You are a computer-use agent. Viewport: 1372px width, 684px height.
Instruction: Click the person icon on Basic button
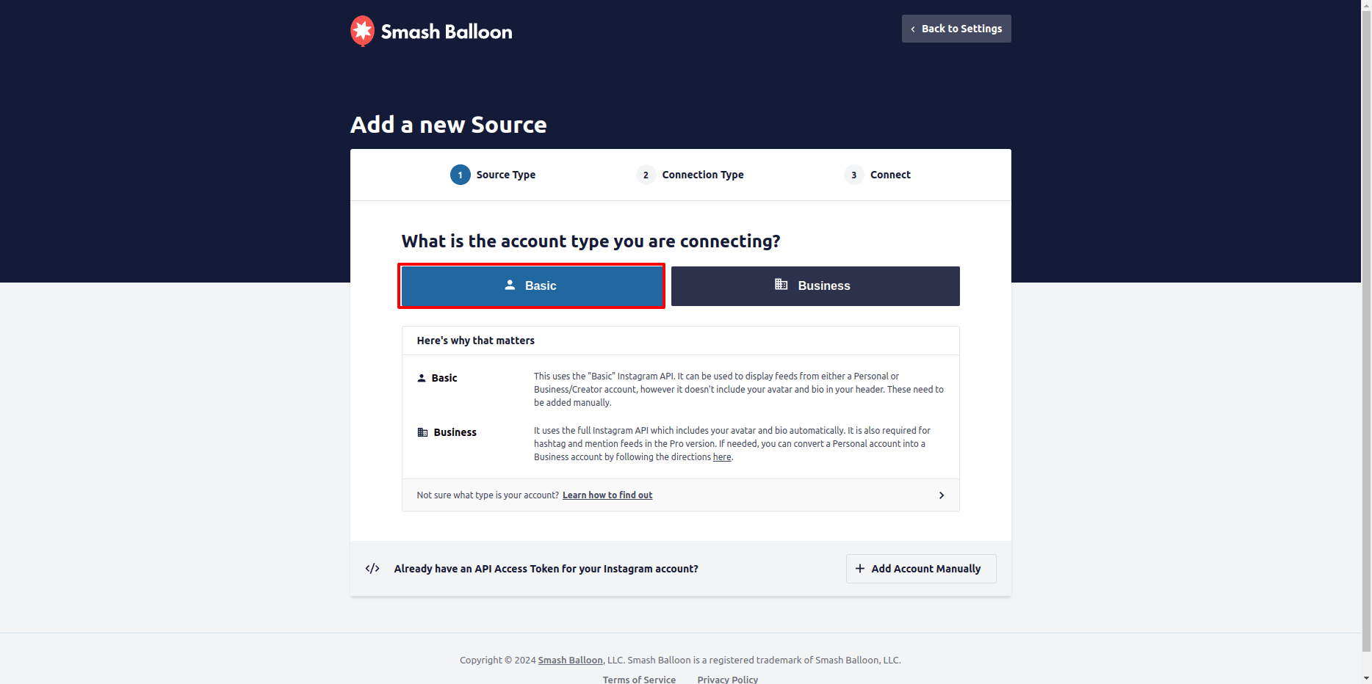[510, 285]
